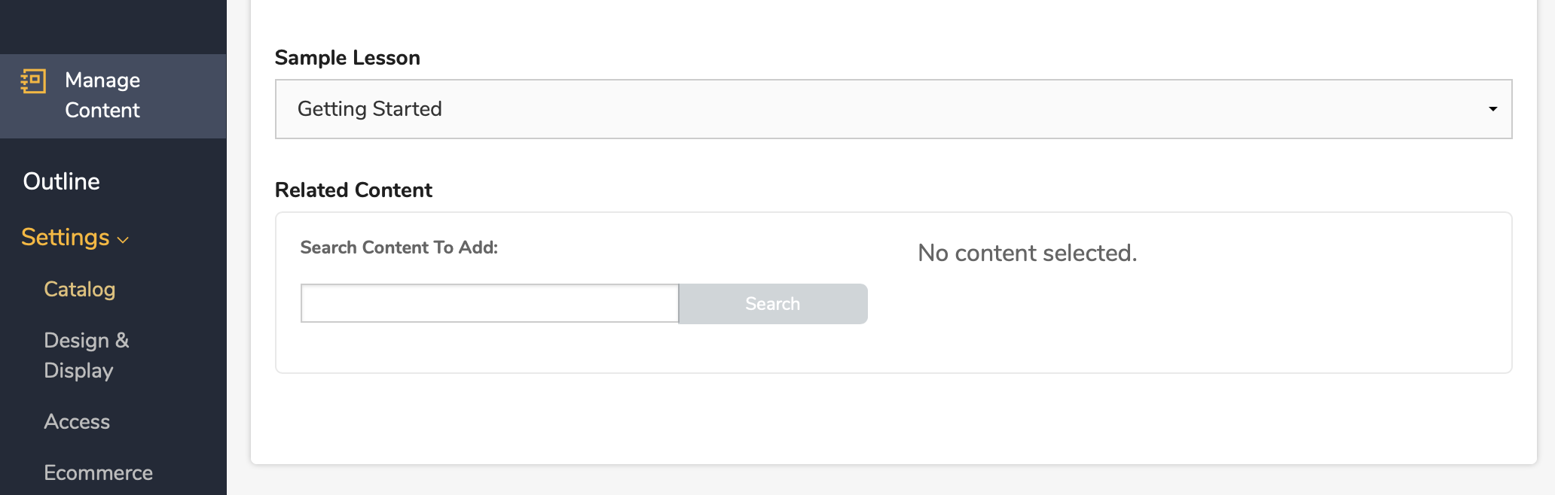Open Access settings
The height and width of the screenshot is (495, 1555).
point(77,421)
